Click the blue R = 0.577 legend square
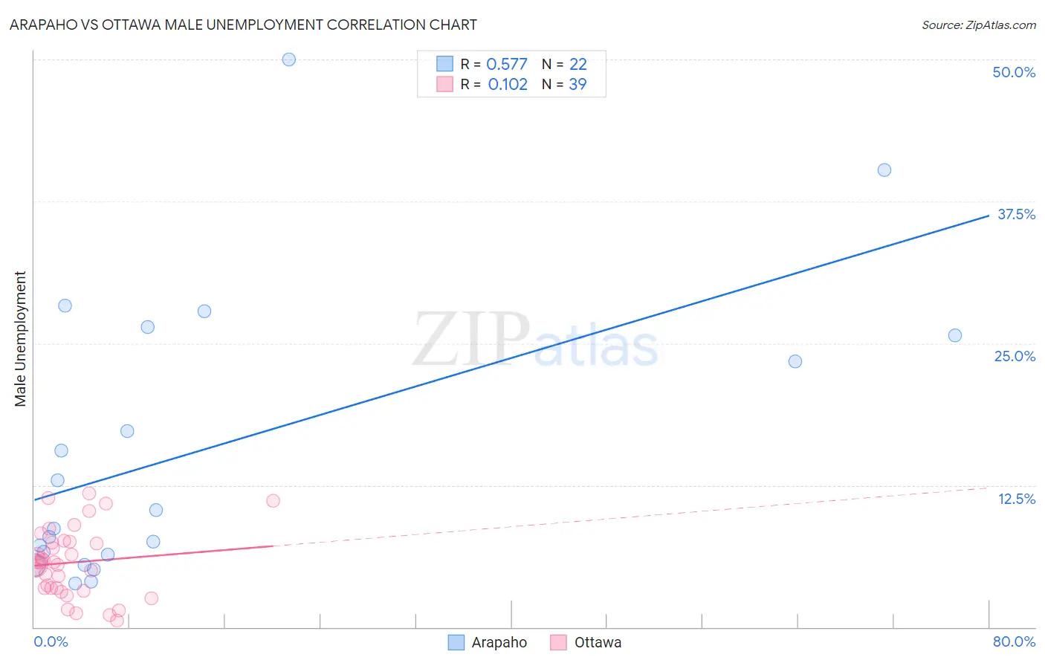 [444, 64]
